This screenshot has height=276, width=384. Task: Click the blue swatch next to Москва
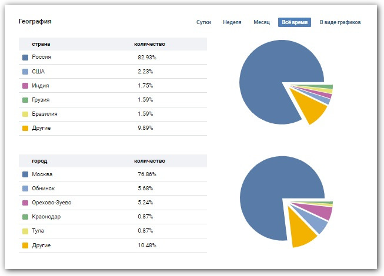tap(25, 175)
